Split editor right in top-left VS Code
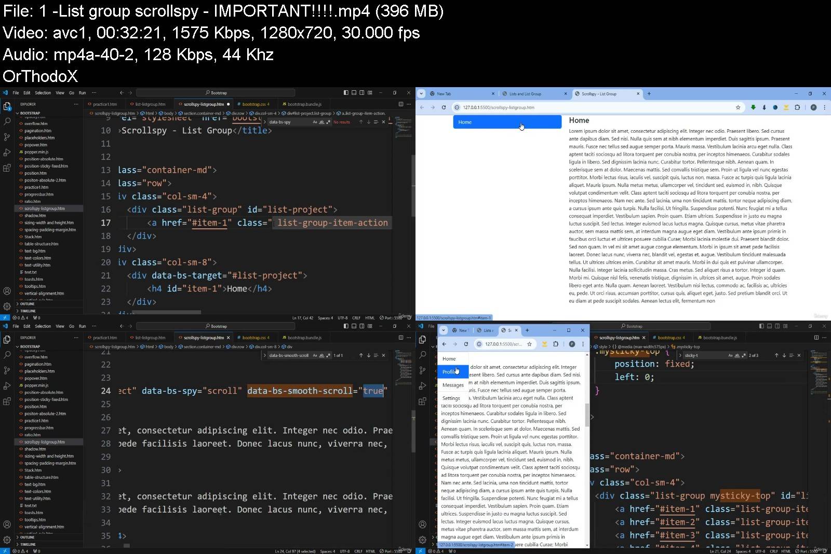 pos(400,104)
